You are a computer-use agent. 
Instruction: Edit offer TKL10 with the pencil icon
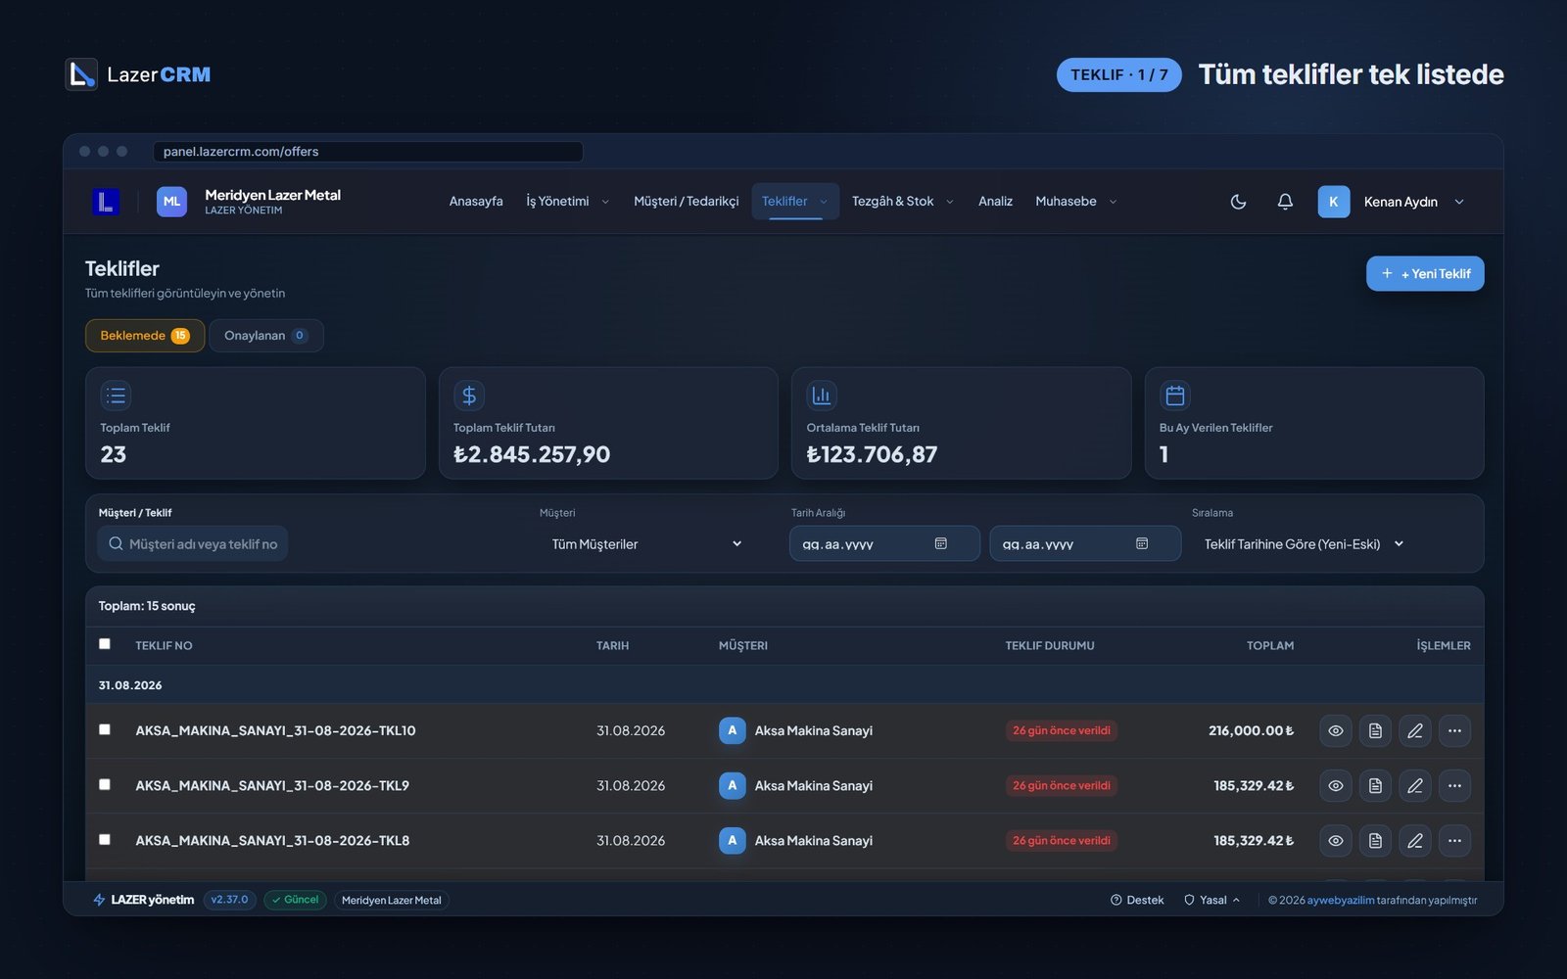pyautogui.click(x=1415, y=730)
